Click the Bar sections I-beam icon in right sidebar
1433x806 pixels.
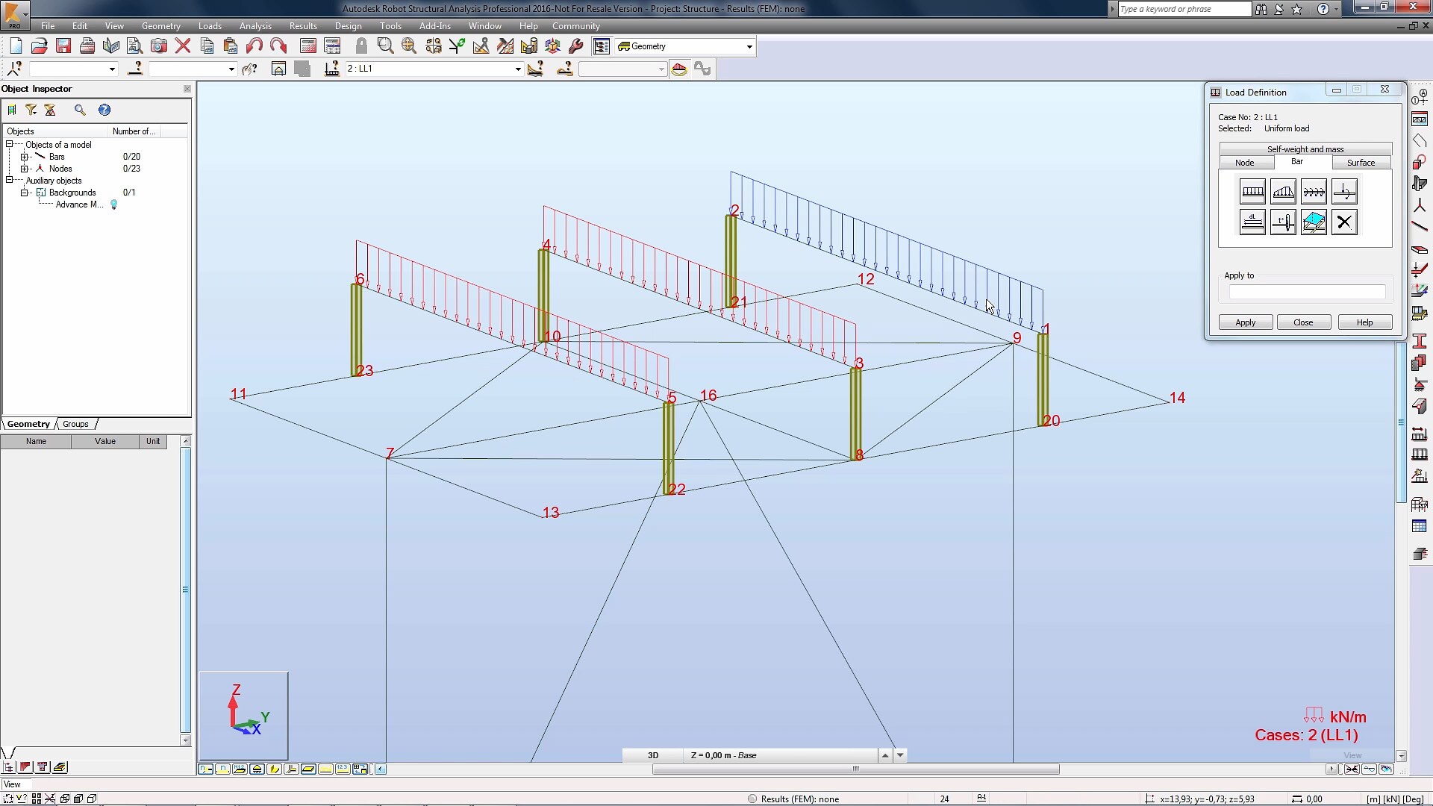point(1420,340)
